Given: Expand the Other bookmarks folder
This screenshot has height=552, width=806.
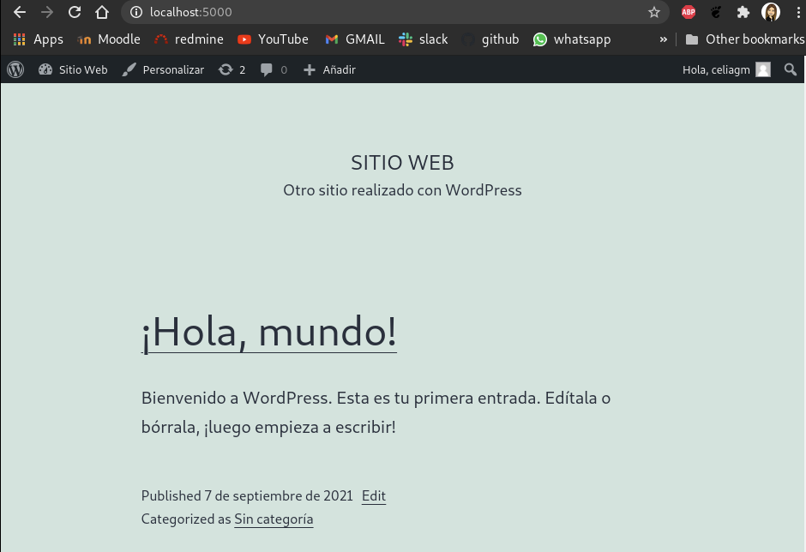Looking at the screenshot, I should click(744, 39).
